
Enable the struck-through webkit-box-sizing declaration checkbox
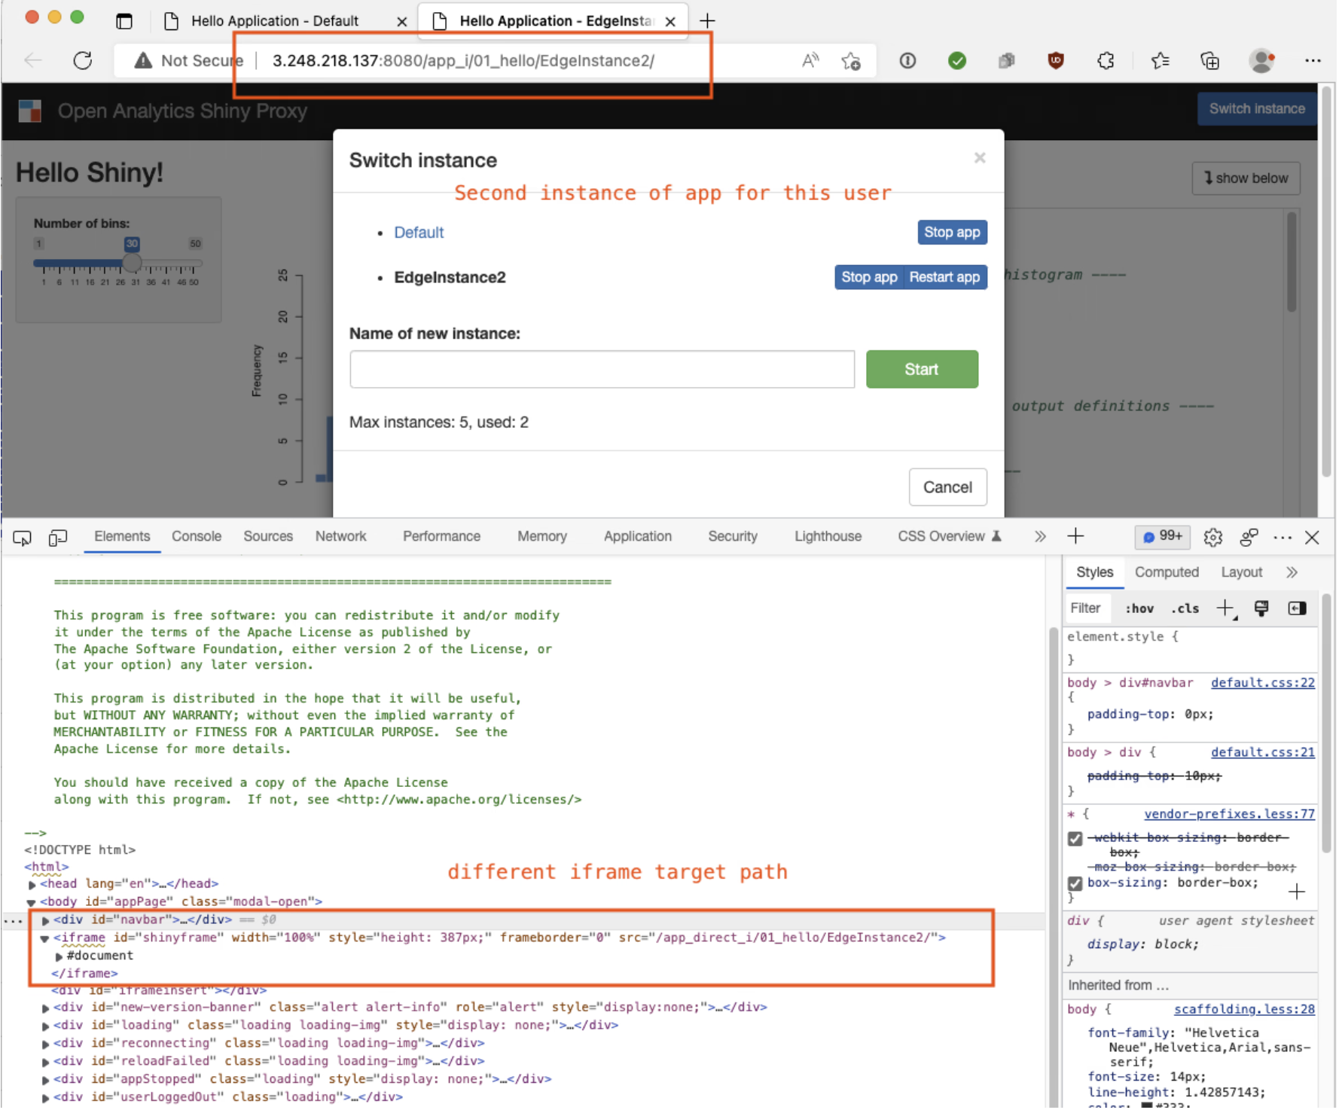(1075, 837)
